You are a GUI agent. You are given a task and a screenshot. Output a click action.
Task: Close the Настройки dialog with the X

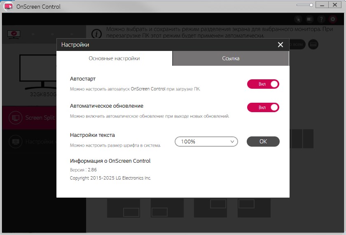pyautogui.click(x=280, y=45)
